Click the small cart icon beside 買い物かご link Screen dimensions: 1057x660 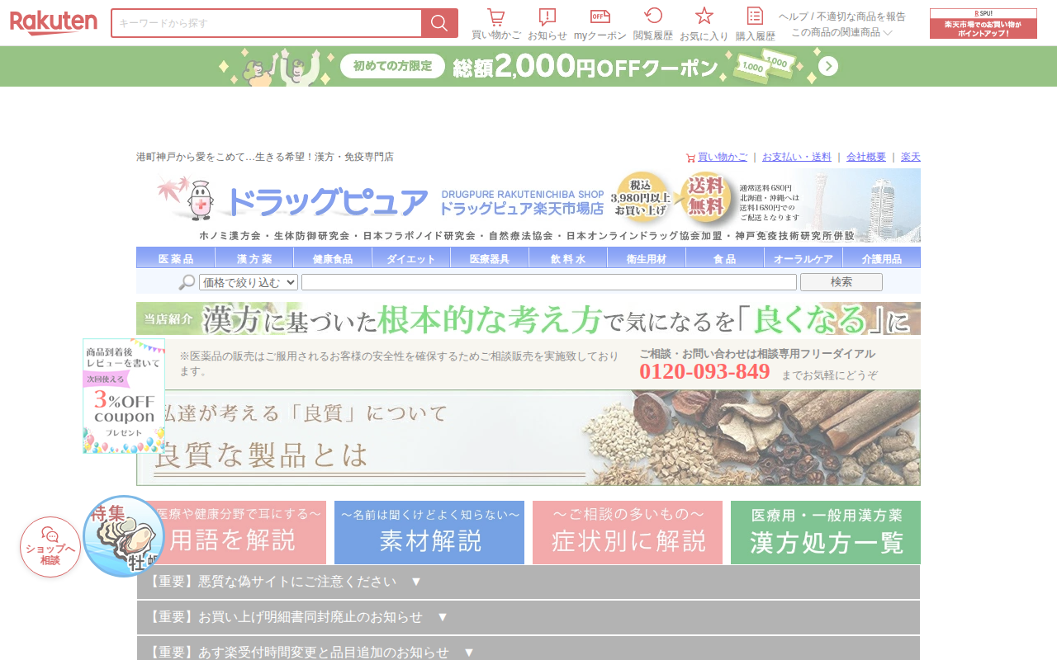(690, 158)
